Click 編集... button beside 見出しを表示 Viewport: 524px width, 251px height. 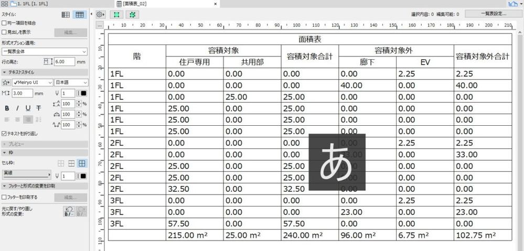(70, 32)
